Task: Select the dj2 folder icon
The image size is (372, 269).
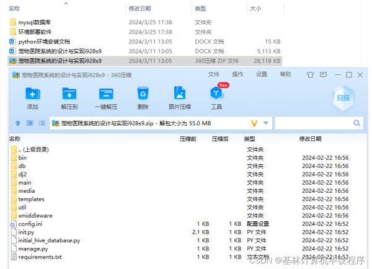Action: click(14, 174)
